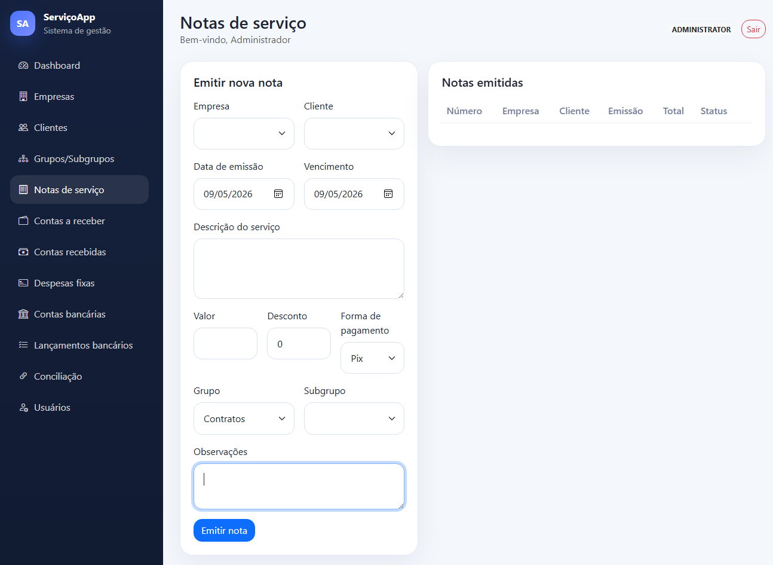
Task: Go to Despesas fixas
Action: tap(79, 283)
